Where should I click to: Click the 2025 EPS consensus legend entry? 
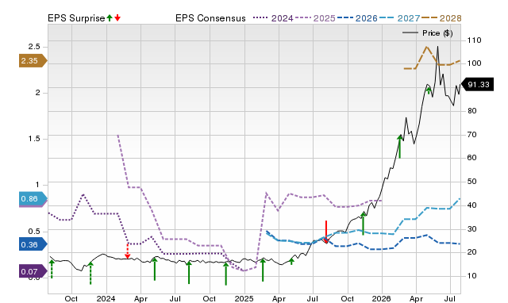[315, 18]
